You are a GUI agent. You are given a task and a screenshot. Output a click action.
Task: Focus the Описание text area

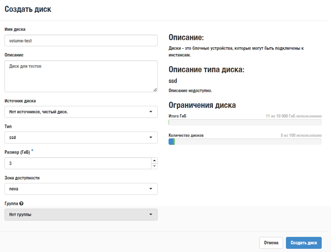[x=81, y=76]
